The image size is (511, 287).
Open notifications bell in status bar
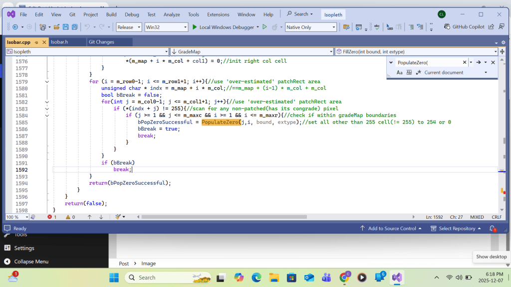[493, 229]
